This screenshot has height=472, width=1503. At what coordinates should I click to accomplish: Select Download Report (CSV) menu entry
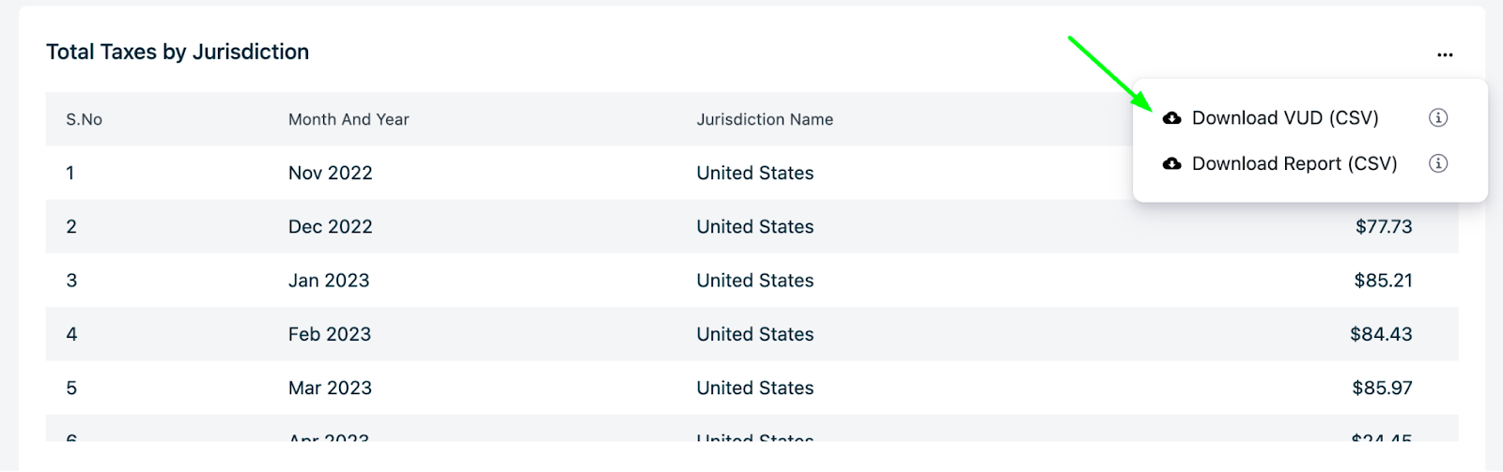pyautogui.click(x=1294, y=164)
